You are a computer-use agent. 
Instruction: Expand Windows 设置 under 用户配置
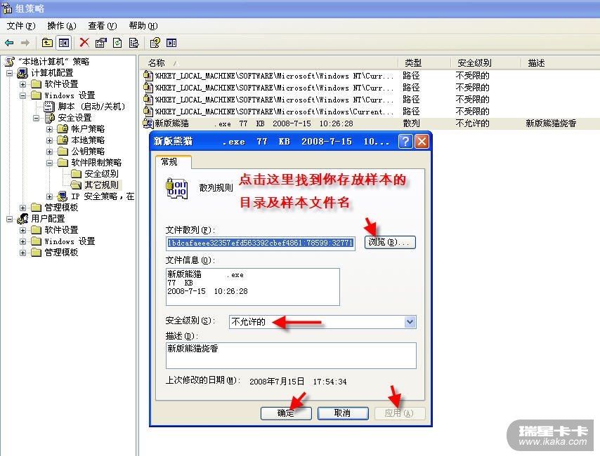tap(23, 241)
